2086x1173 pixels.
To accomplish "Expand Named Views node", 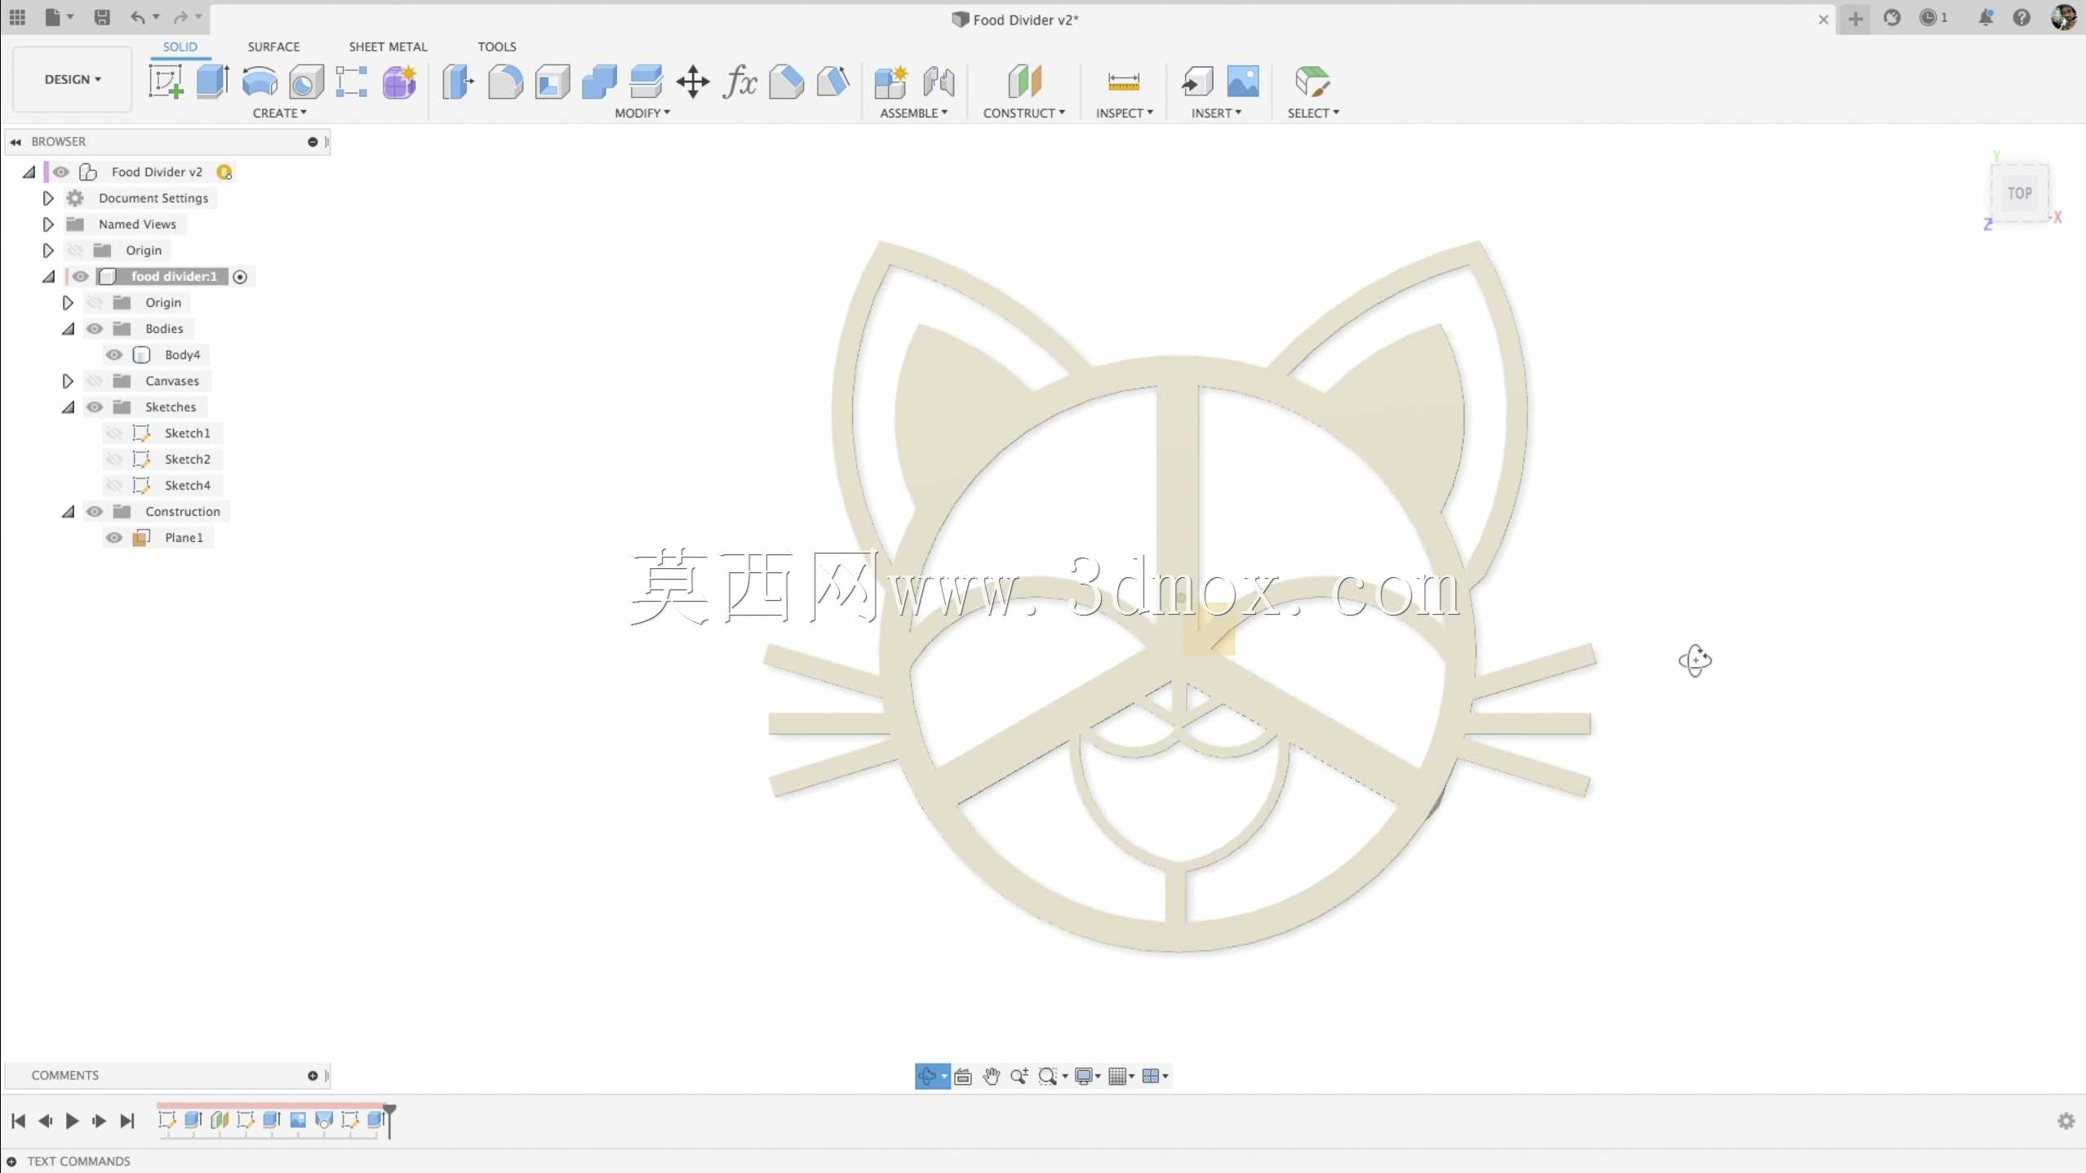I will coord(48,224).
